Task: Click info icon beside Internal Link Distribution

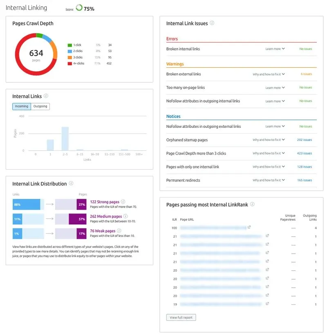Action: 71,183
